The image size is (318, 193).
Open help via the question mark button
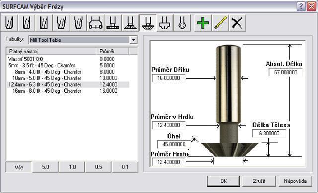[x=301, y=7]
